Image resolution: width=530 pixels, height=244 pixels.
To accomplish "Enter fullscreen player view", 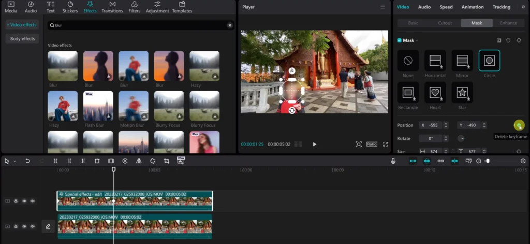I will pos(385,144).
